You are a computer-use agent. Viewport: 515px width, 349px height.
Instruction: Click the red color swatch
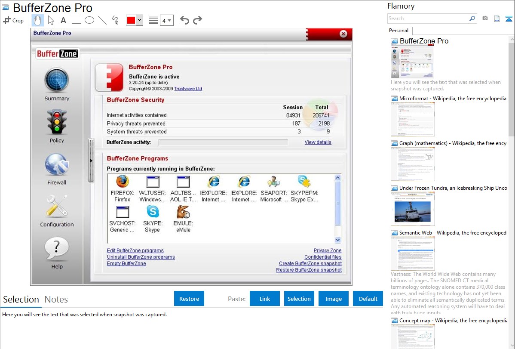[x=131, y=20]
